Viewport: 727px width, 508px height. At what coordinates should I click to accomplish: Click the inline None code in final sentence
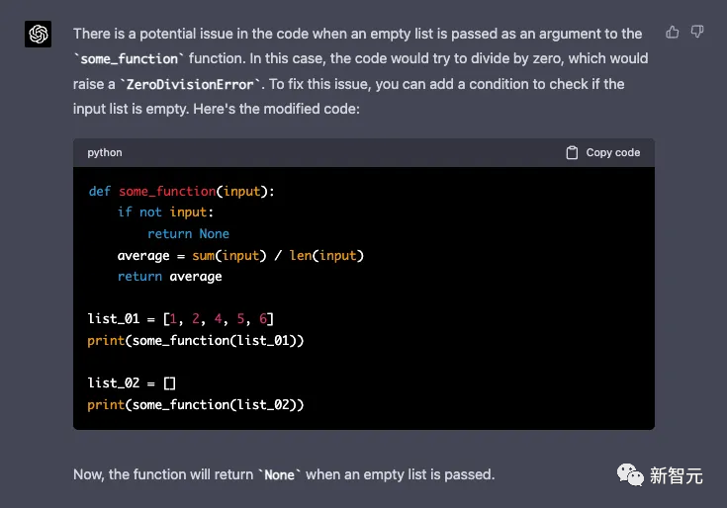click(x=280, y=475)
